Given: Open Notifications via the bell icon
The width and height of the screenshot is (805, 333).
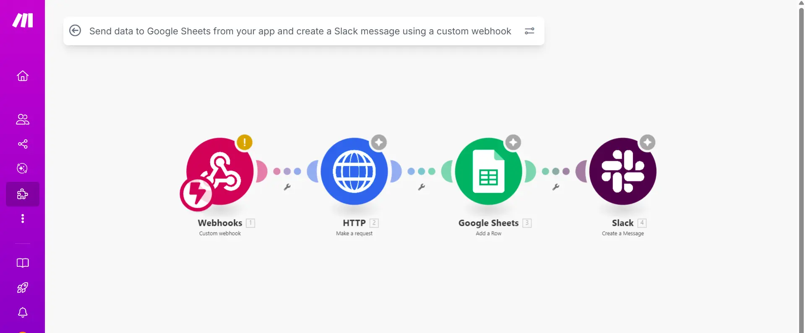Looking at the screenshot, I should [23, 312].
